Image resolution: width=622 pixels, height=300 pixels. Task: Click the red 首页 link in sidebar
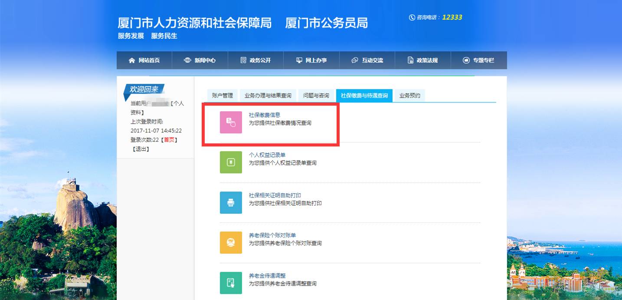coord(170,140)
